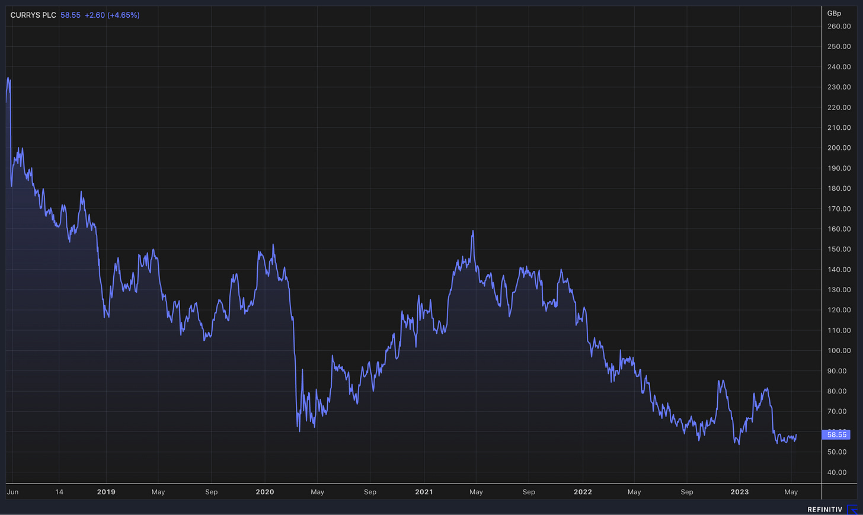Click the 100.00 price axis label
The height and width of the screenshot is (515, 863).
pyautogui.click(x=839, y=350)
